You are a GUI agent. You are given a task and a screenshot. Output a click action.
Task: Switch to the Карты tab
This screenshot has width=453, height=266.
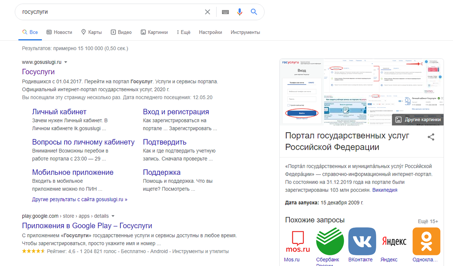91,32
